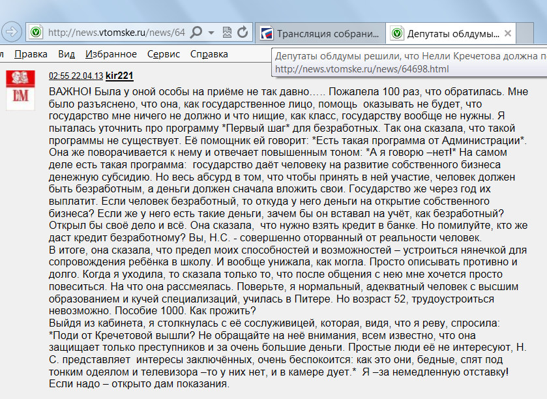Select the Депутаты облдумы... tab
Viewport: 547px width, 399px height.
tap(451, 33)
